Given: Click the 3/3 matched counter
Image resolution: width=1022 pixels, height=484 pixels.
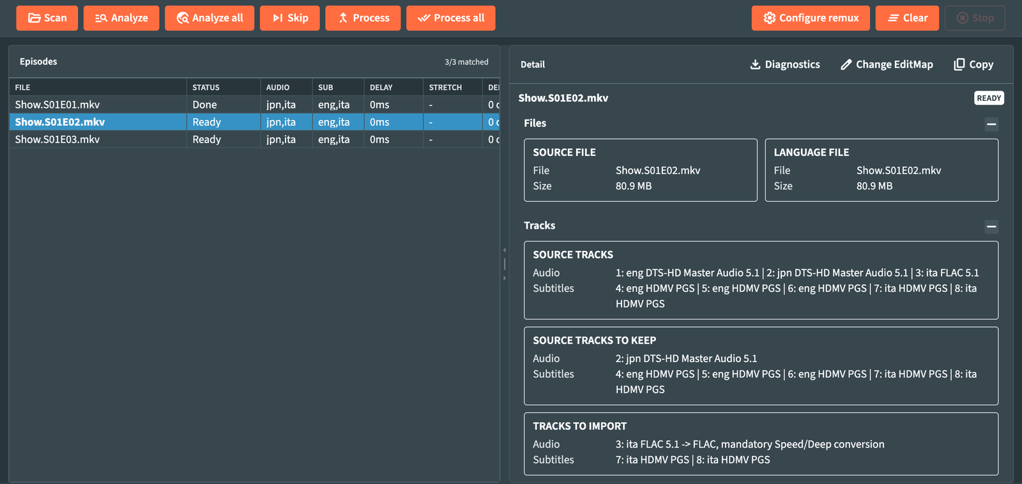Looking at the screenshot, I should tap(466, 62).
